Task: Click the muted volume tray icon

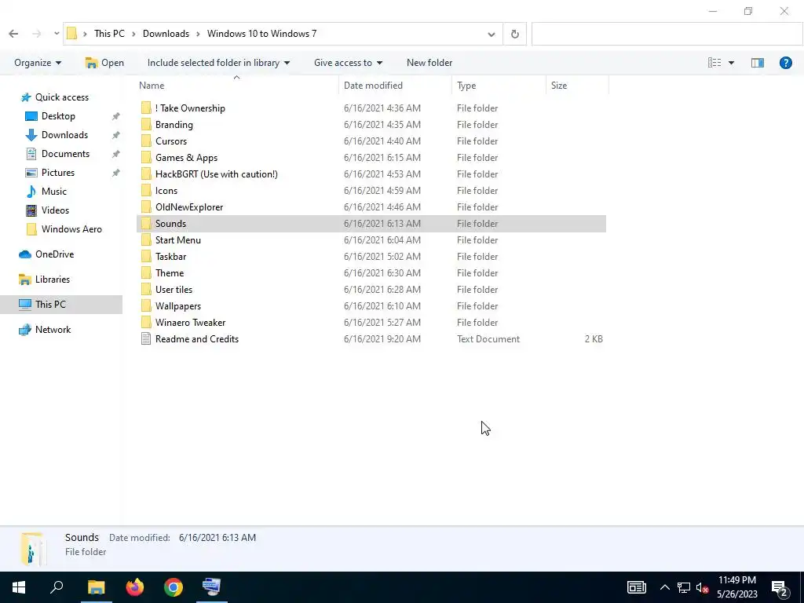Action: (x=702, y=587)
